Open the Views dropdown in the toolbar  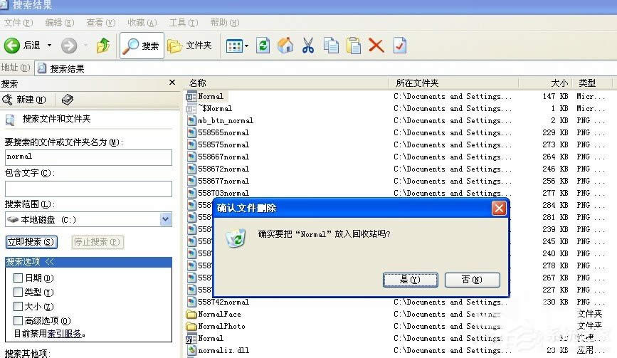pyautogui.click(x=238, y=46)
